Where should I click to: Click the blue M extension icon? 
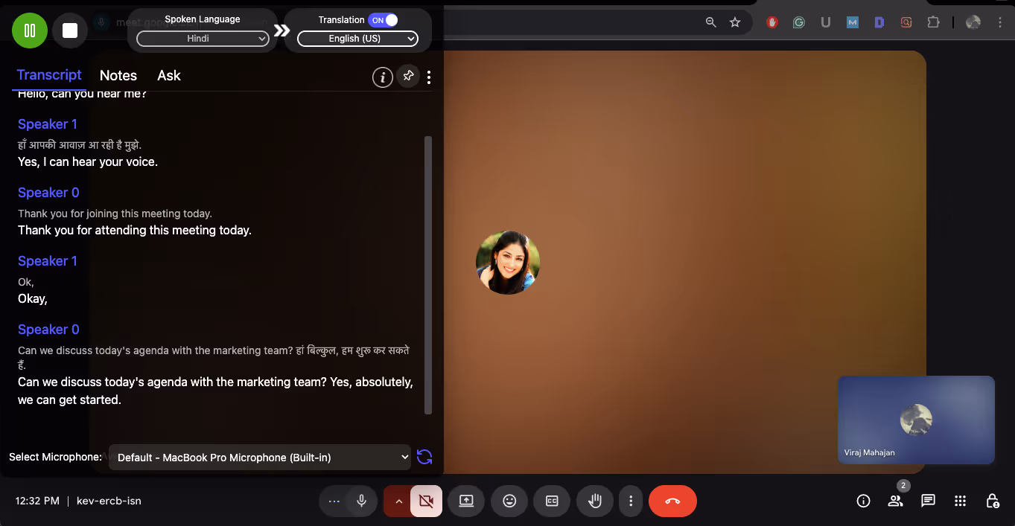[x=853, y=22]
